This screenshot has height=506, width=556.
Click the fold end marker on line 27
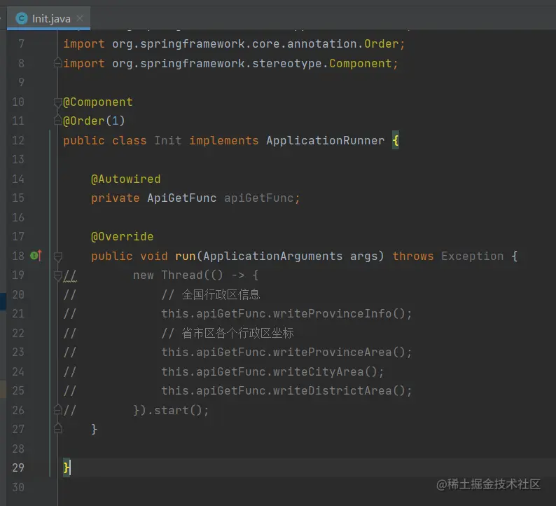tap(57, 429)
